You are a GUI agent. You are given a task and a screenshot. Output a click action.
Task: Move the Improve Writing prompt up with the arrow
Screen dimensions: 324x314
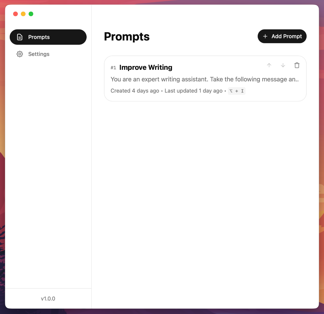click(269, 65)
